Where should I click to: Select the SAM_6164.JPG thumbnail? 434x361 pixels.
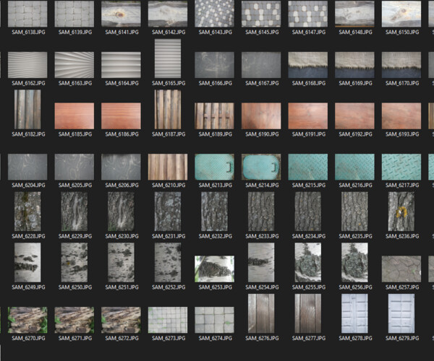pos(122,65)
